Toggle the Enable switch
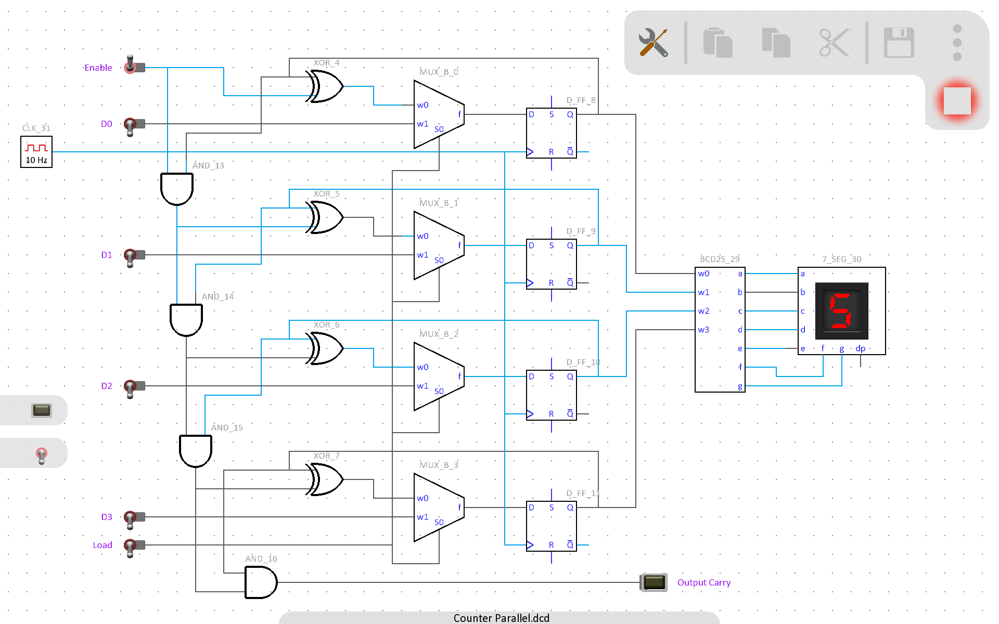Viewport: 999px width, 624px height. tap(134, 66)
